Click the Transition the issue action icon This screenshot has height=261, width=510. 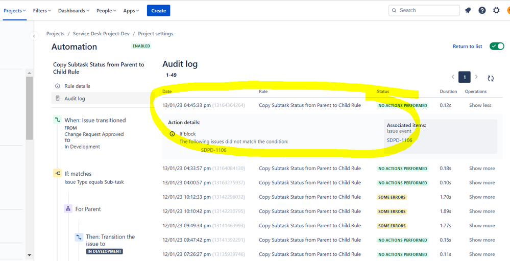pos(79,237)
